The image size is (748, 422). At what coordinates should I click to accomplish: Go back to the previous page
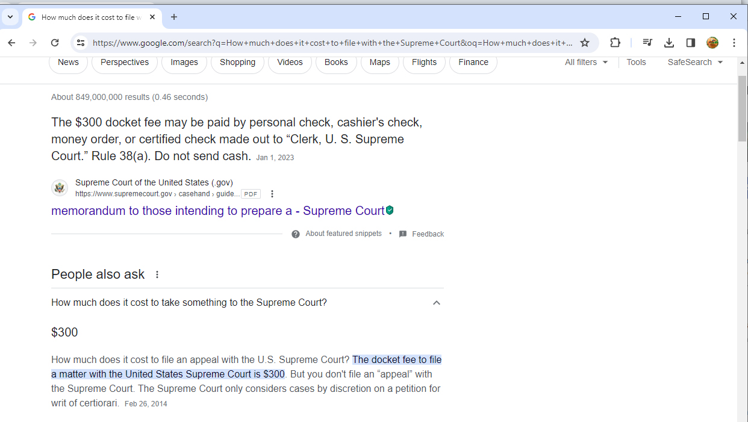11,43
